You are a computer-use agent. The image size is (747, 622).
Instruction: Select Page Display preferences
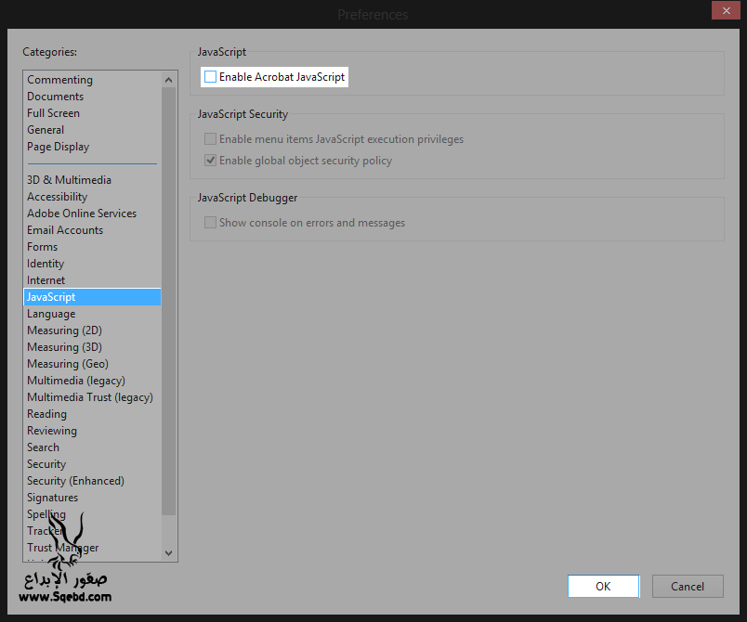[x=58, y=147]
